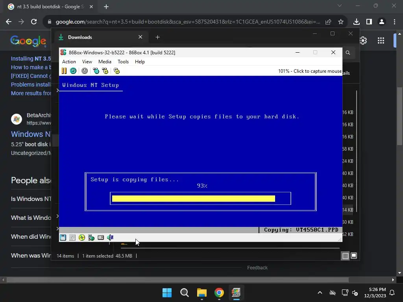Go back in Chrome
The image size is (403, 302).
point(9,22)
